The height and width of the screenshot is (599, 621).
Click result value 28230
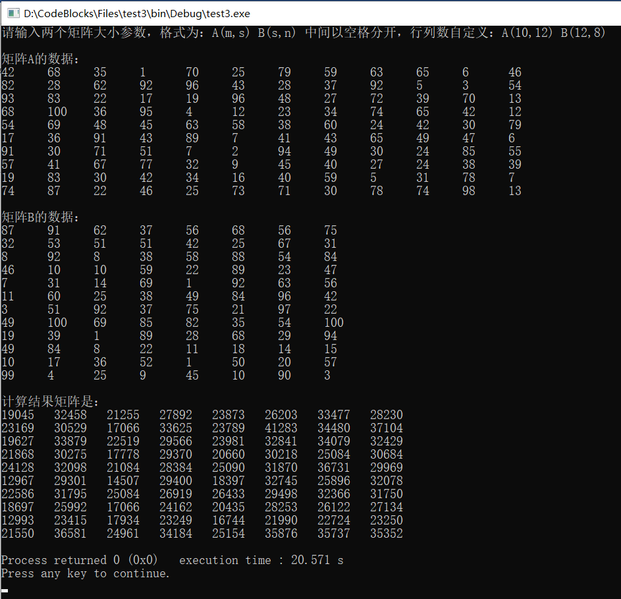[386, 415]
